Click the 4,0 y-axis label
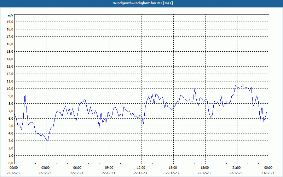The image size is (283, 177). 11,133
